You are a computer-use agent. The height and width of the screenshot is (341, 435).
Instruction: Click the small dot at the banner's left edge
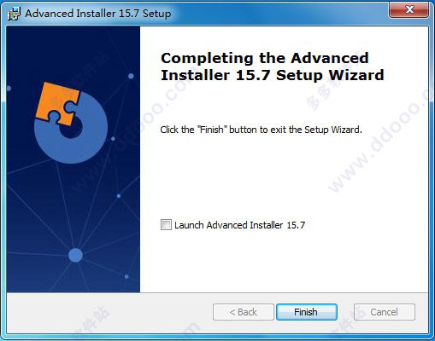coord(9,89)
